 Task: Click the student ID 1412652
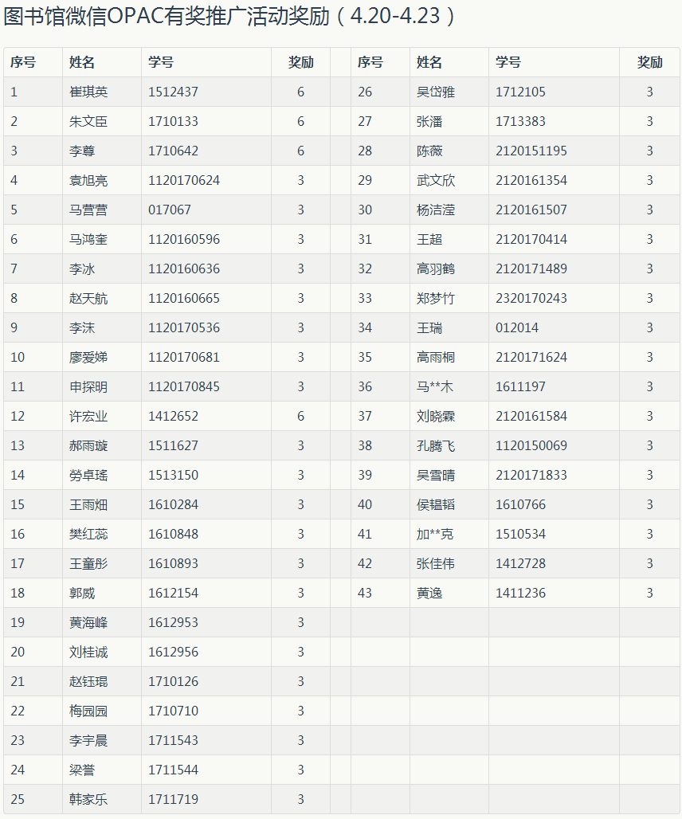pos(173,416)
